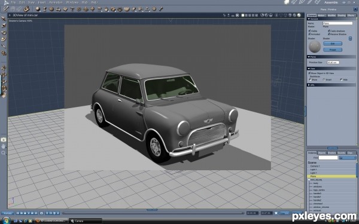Viewport: 359px width, 224px height.
Task: Click the highlighted stamp icon in top-left toolbar
Action: coord(26,9)
